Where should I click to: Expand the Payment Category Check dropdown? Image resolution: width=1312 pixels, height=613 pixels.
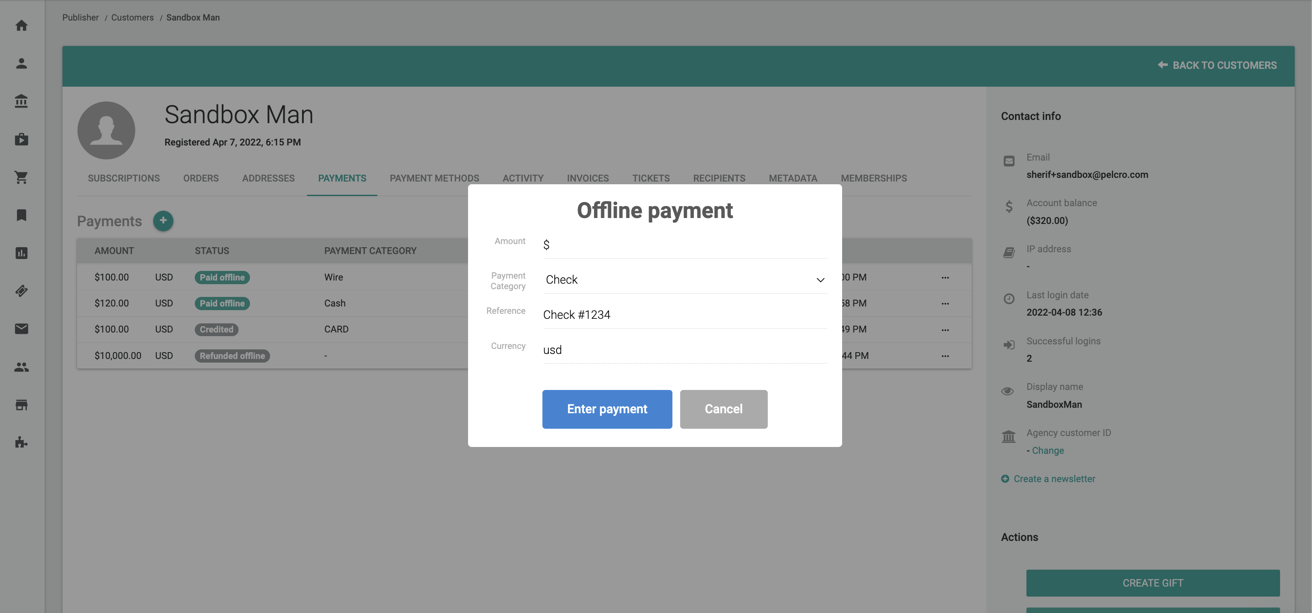(x=685, y=280)
